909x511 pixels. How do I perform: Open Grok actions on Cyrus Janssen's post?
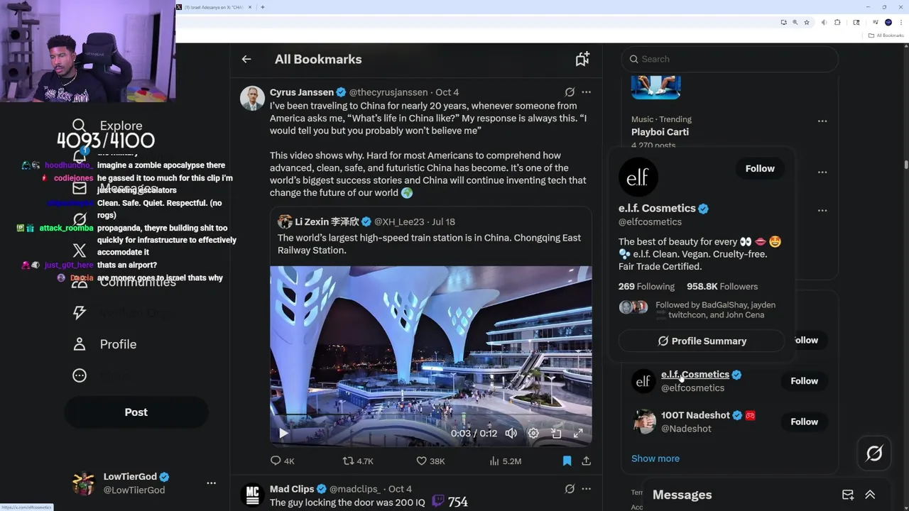pyautogui.click(x=570, y=92)
